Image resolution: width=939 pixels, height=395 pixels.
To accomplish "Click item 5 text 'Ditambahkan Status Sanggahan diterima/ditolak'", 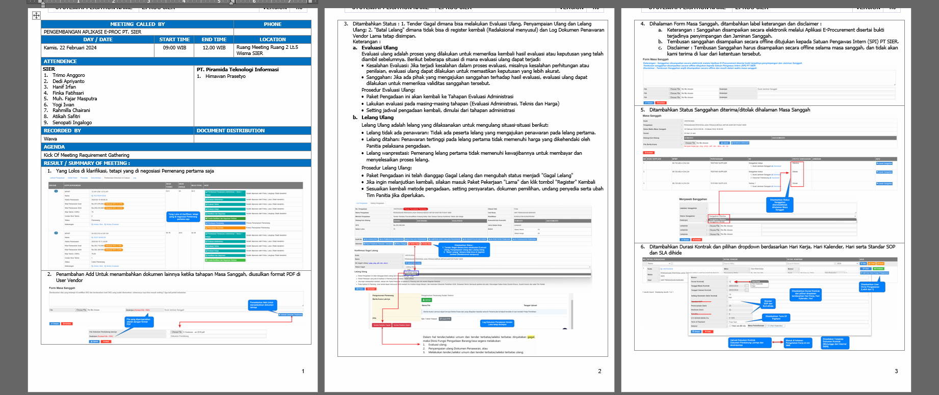I will tap(729, 110).
